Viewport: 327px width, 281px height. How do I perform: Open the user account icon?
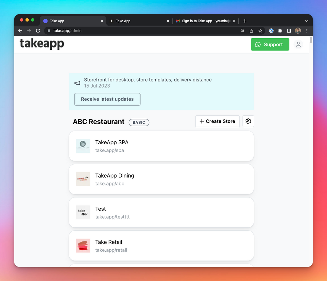pos(298,44)
